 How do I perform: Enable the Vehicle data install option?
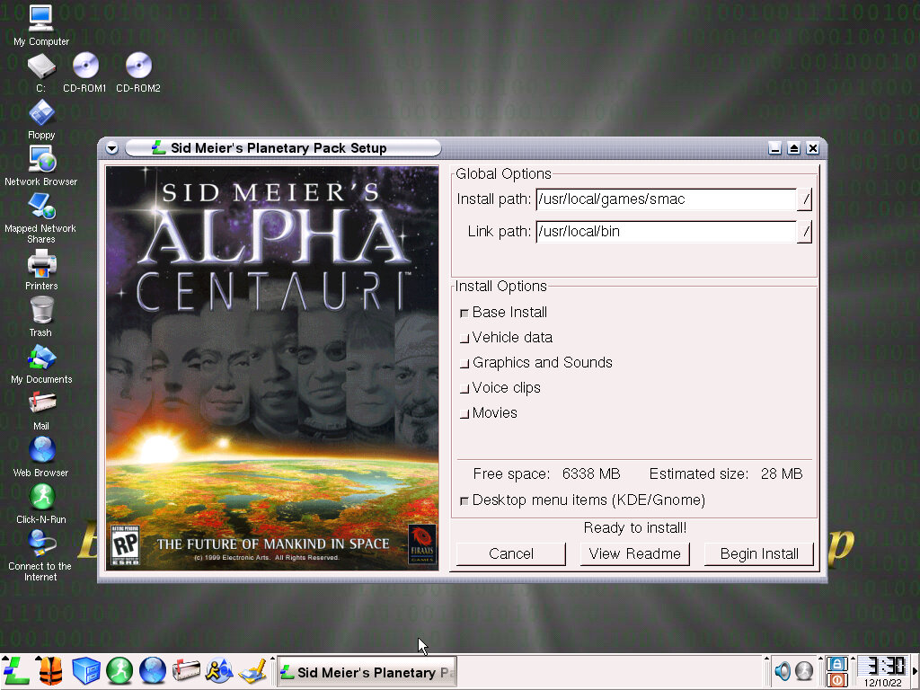[x=464, y=339]
